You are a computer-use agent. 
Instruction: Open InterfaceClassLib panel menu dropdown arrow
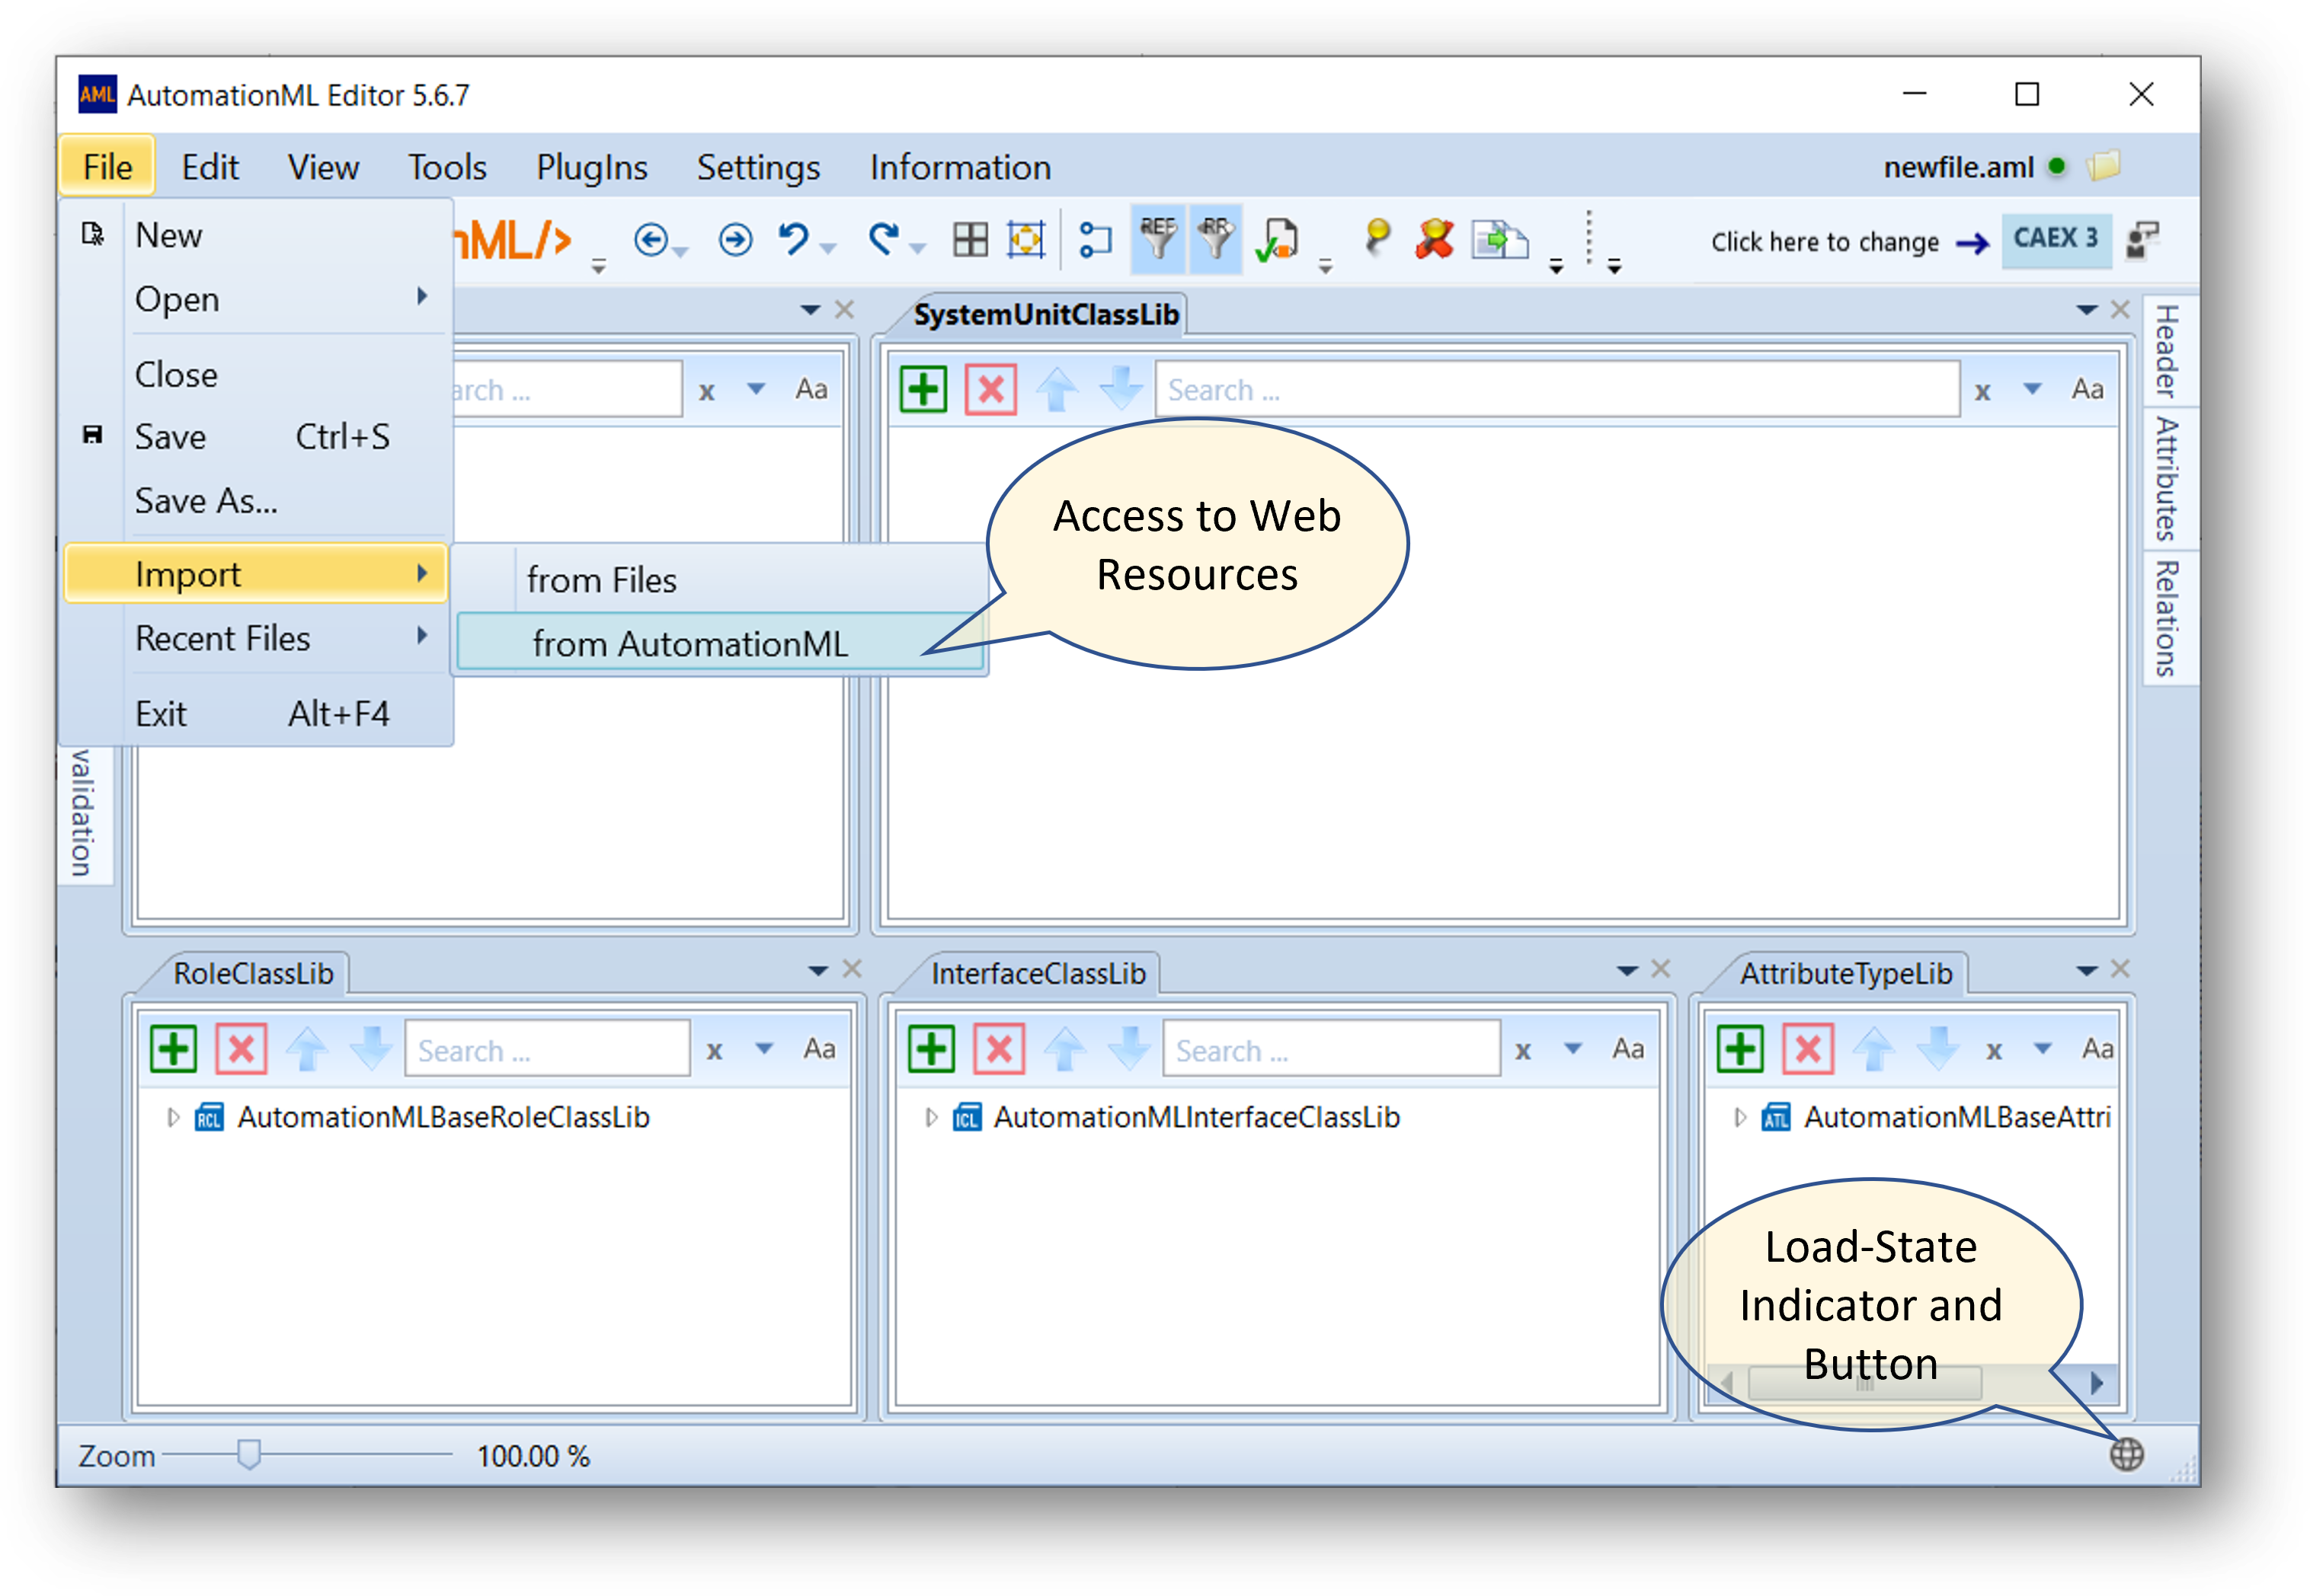coord(1627,971)
